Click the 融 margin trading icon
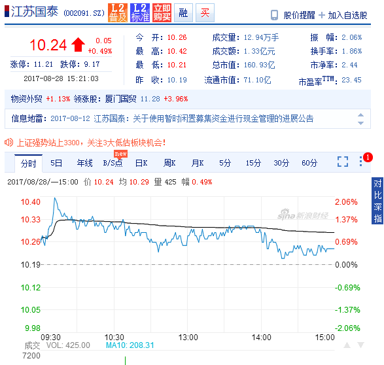This screenshot has width=384, height=365. [183, 12]
